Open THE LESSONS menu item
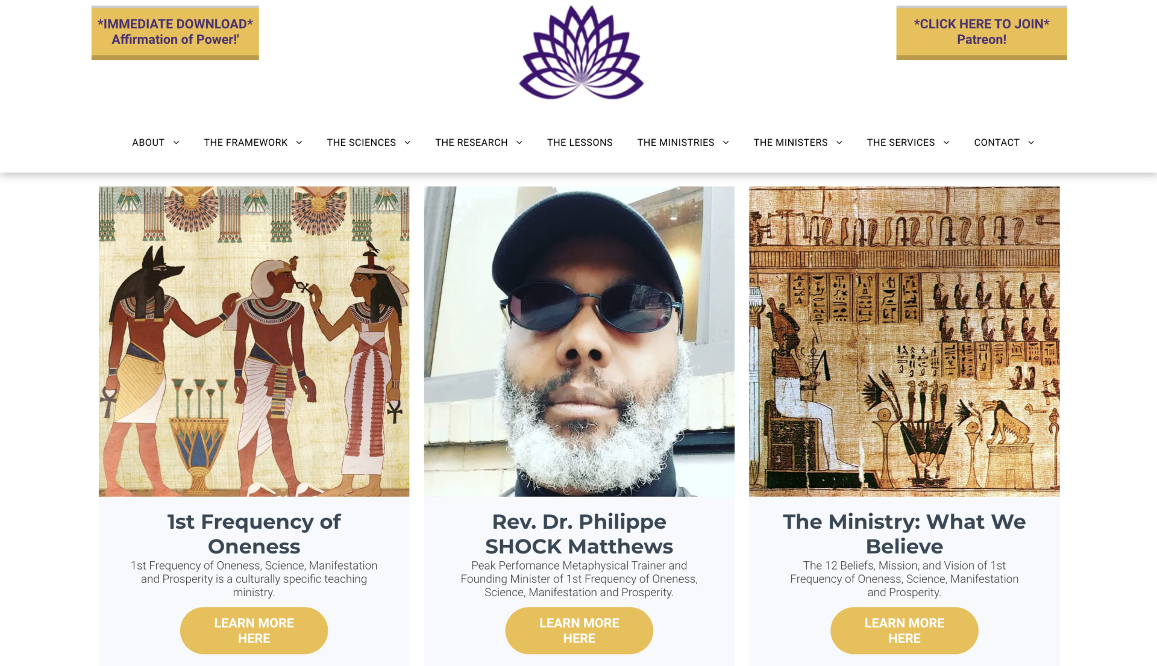Image resolution: width=1157 pixels, height=666 pixels. click(580, 143)
